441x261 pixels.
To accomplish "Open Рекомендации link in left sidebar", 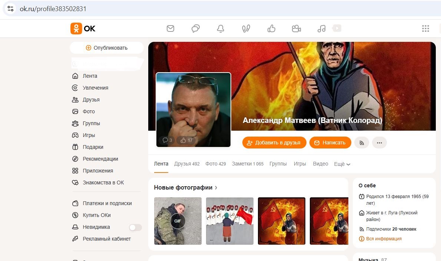I will 100,159.
